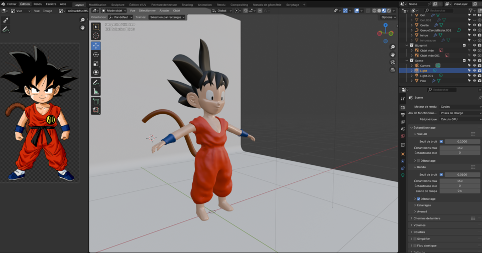Open the Mode objet dropdown
The width and height of the screenshot is (482, 253).
coord(113,11)
